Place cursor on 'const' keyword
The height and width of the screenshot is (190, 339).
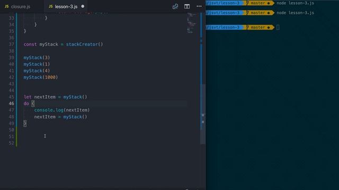tap(30, 44)
